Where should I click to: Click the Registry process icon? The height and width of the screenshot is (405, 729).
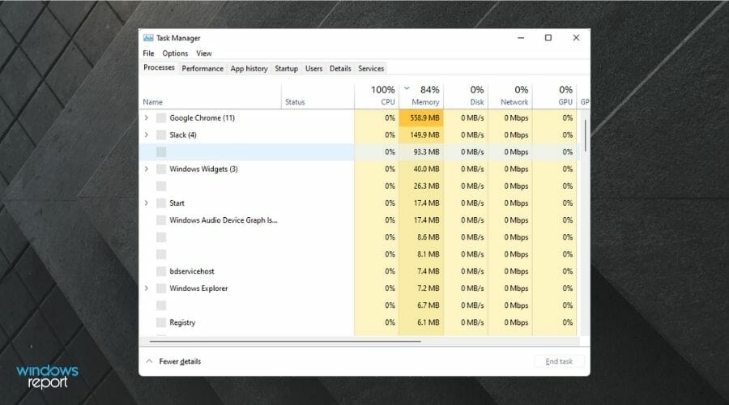pos(161,322)
